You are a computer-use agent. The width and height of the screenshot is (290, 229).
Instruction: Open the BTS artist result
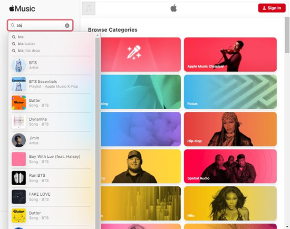pyautogui.click(x=51, y=65)
